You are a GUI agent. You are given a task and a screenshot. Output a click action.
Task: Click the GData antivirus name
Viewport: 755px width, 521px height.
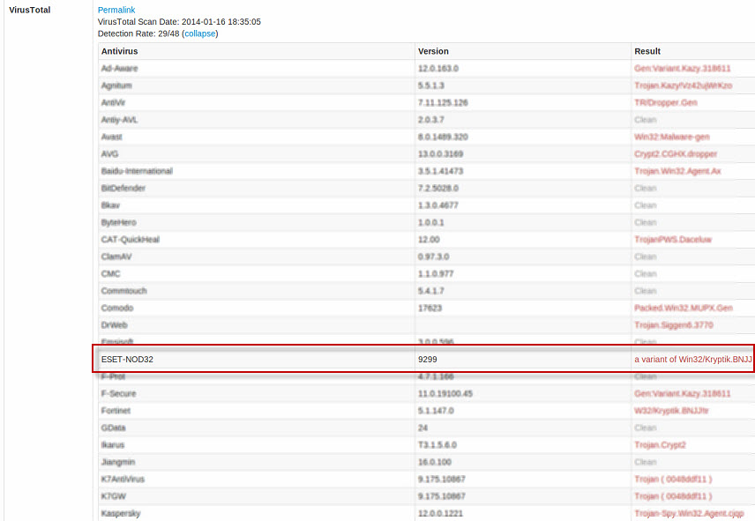(x=113, y=428)
